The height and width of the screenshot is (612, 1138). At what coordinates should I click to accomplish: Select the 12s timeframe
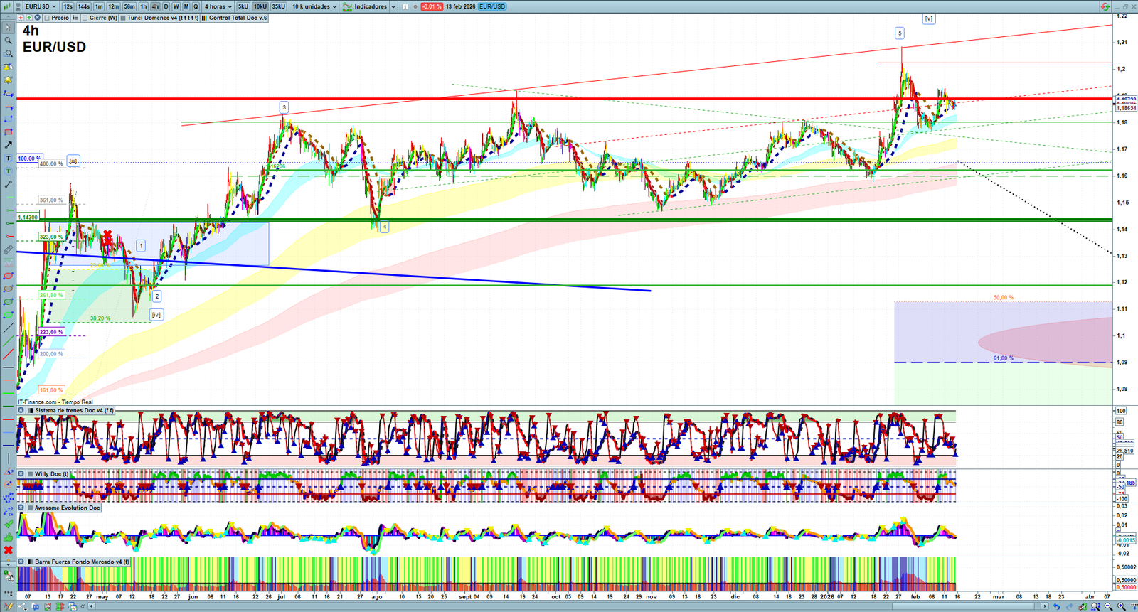(68, 6)
